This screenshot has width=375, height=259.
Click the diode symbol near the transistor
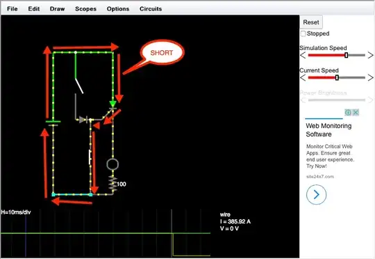(83, 120)
